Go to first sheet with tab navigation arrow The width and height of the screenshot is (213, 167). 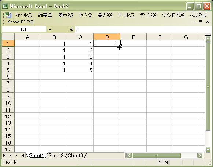click(4, 155)
